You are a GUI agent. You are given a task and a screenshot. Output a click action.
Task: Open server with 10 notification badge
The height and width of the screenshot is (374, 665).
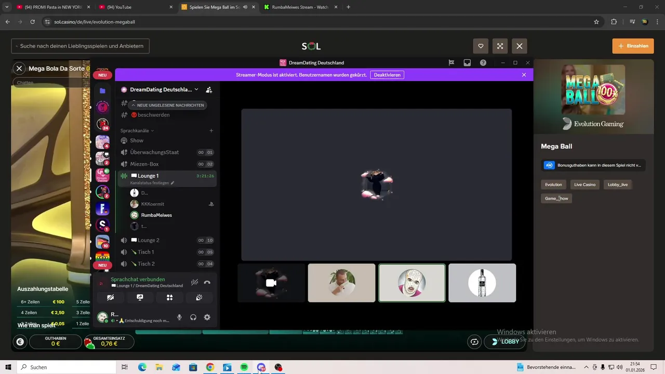(102, 242)
